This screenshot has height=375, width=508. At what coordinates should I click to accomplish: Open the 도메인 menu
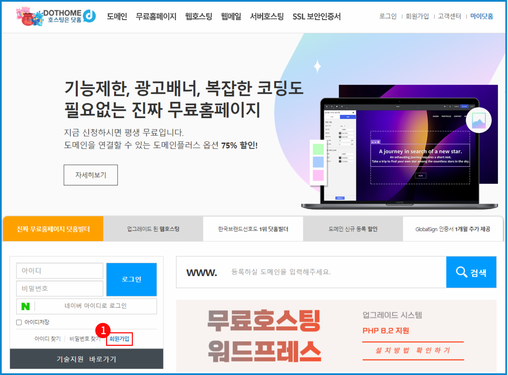tap(117, 16)
